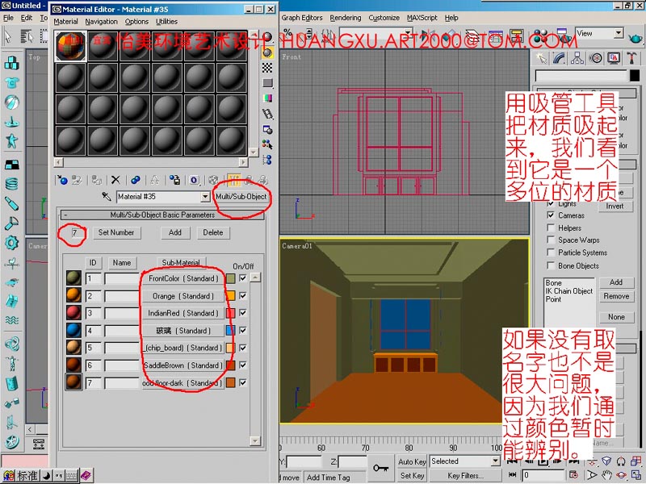Click Name field for sub-material ID 1
This screenshot has width=646, height=484.
click(x=122, y=278)
